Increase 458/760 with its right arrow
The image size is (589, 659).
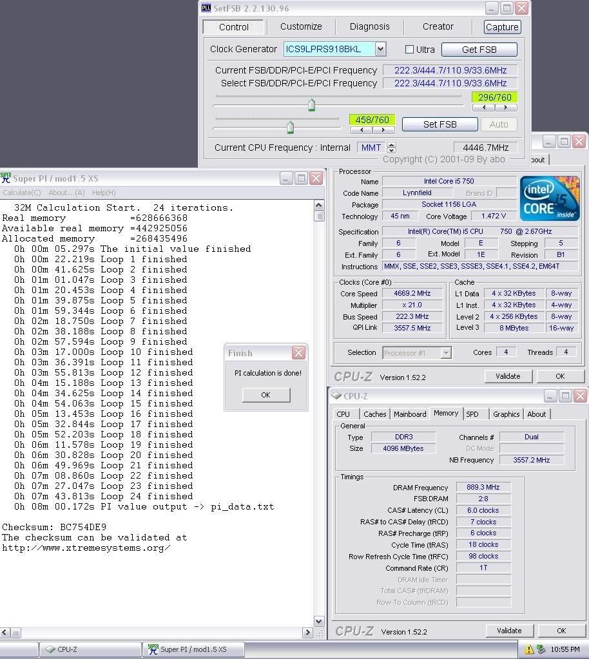383,130
